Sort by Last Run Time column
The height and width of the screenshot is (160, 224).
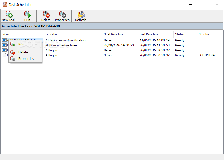156,34
